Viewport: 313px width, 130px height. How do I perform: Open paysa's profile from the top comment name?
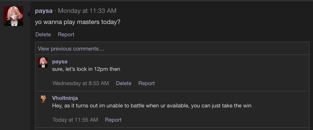point(44,11)
